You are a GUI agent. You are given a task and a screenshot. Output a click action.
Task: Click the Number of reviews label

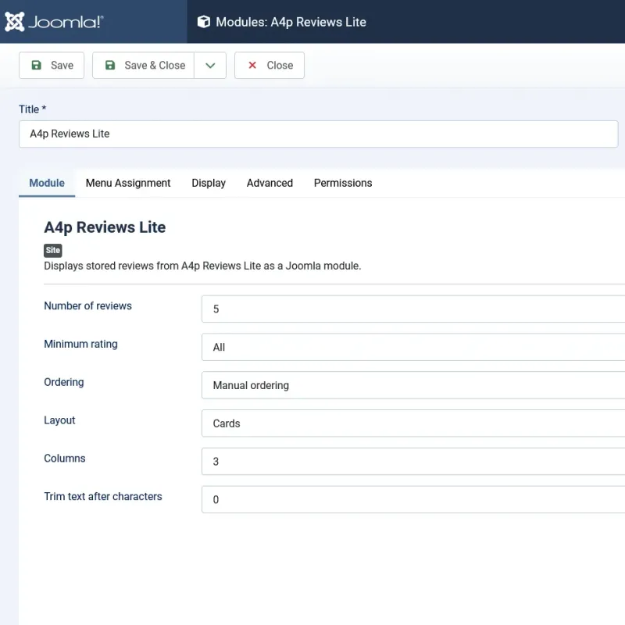87,305
